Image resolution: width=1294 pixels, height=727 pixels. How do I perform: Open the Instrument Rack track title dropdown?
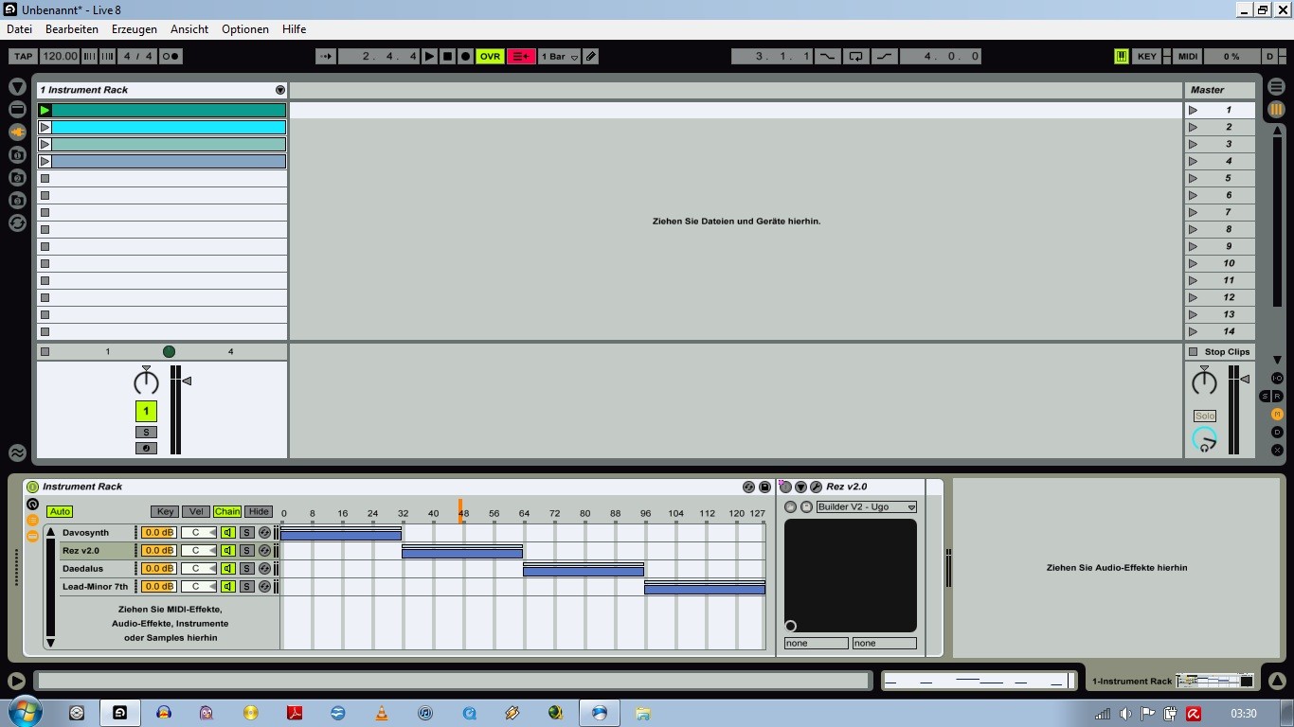click(x=280, y=90)
